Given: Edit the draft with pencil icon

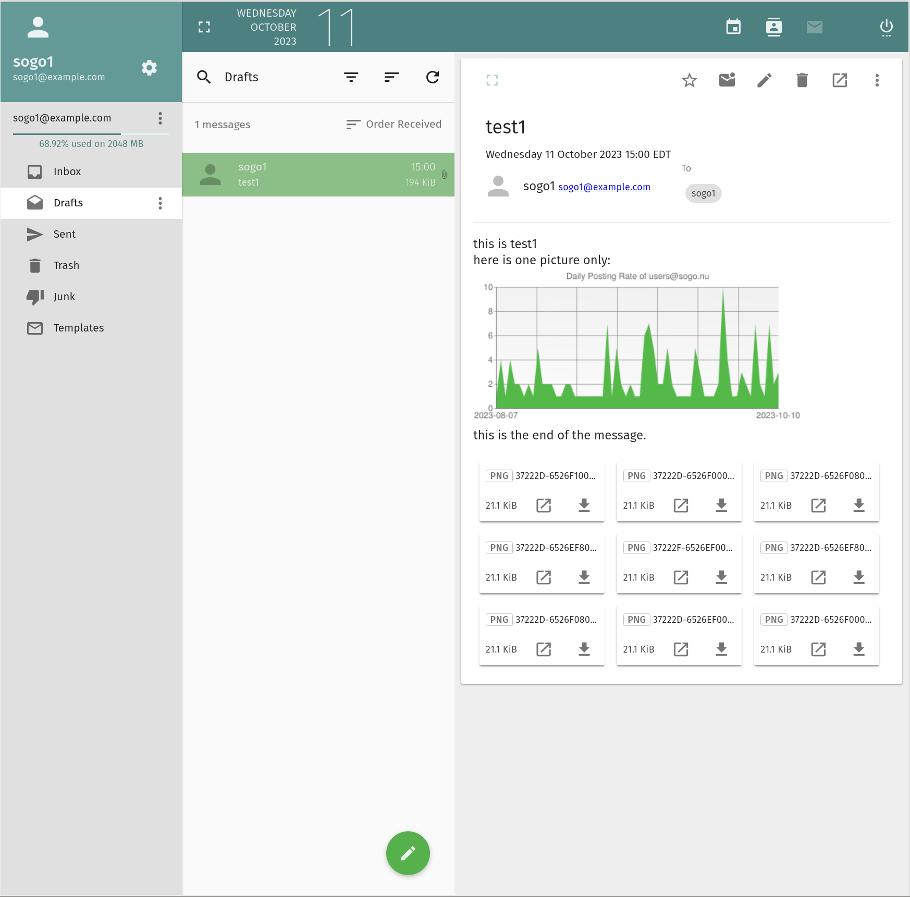Looking at the screenshot, I should [764, 80].
